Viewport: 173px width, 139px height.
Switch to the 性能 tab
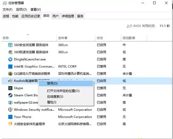point(15,16)
